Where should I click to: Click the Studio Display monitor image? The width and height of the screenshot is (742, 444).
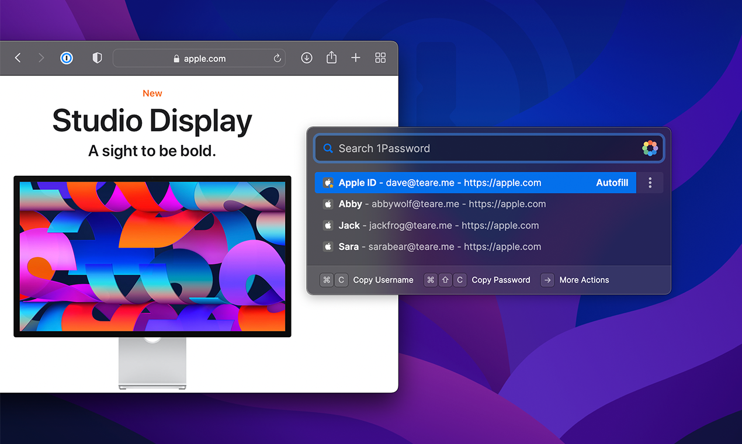tap(152, 282)
